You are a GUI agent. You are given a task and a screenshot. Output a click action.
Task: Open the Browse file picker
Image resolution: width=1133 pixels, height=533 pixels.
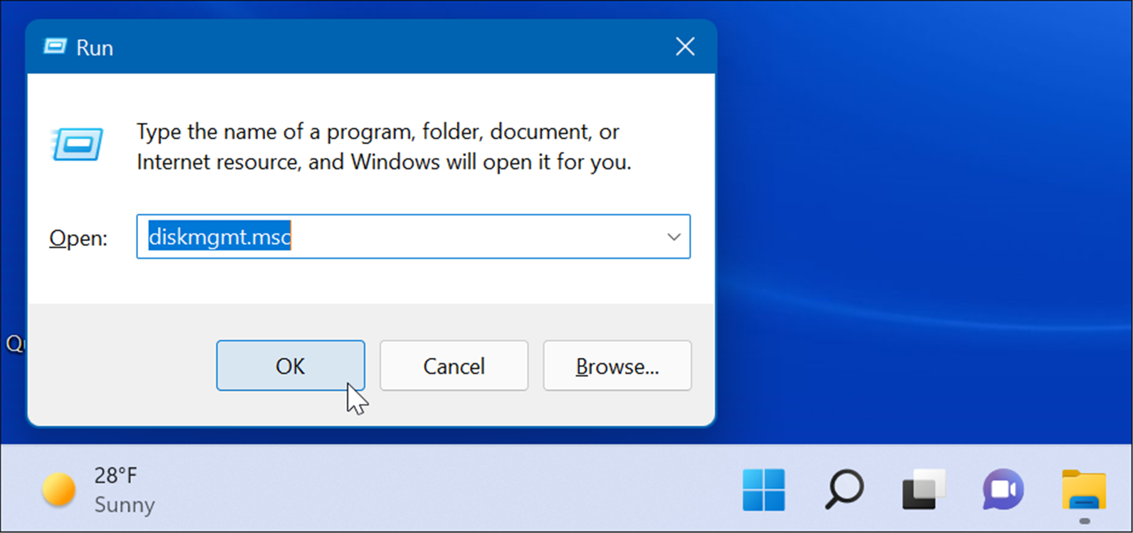[617, 366]
